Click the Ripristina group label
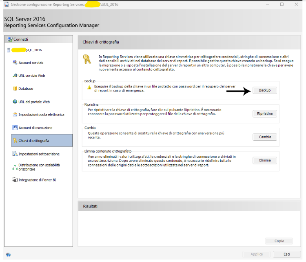The width and height of the screenshot is (306, 262). [x=91, y=105]
